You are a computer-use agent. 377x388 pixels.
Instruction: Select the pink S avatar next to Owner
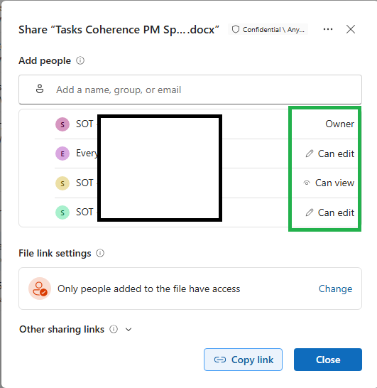62,124
